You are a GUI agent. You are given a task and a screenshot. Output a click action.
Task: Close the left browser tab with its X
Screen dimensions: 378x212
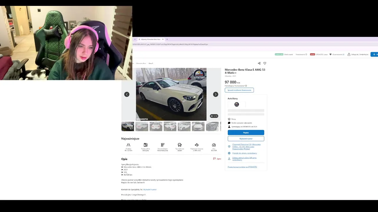coord(135,39)
